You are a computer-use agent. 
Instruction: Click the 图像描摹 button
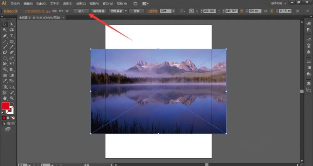click(116, 11)
